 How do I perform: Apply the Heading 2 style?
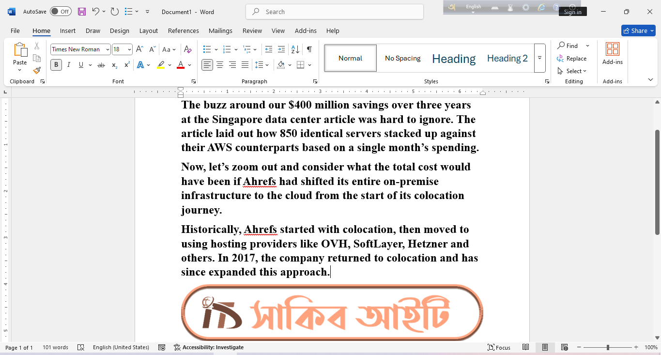click(507, 58)
